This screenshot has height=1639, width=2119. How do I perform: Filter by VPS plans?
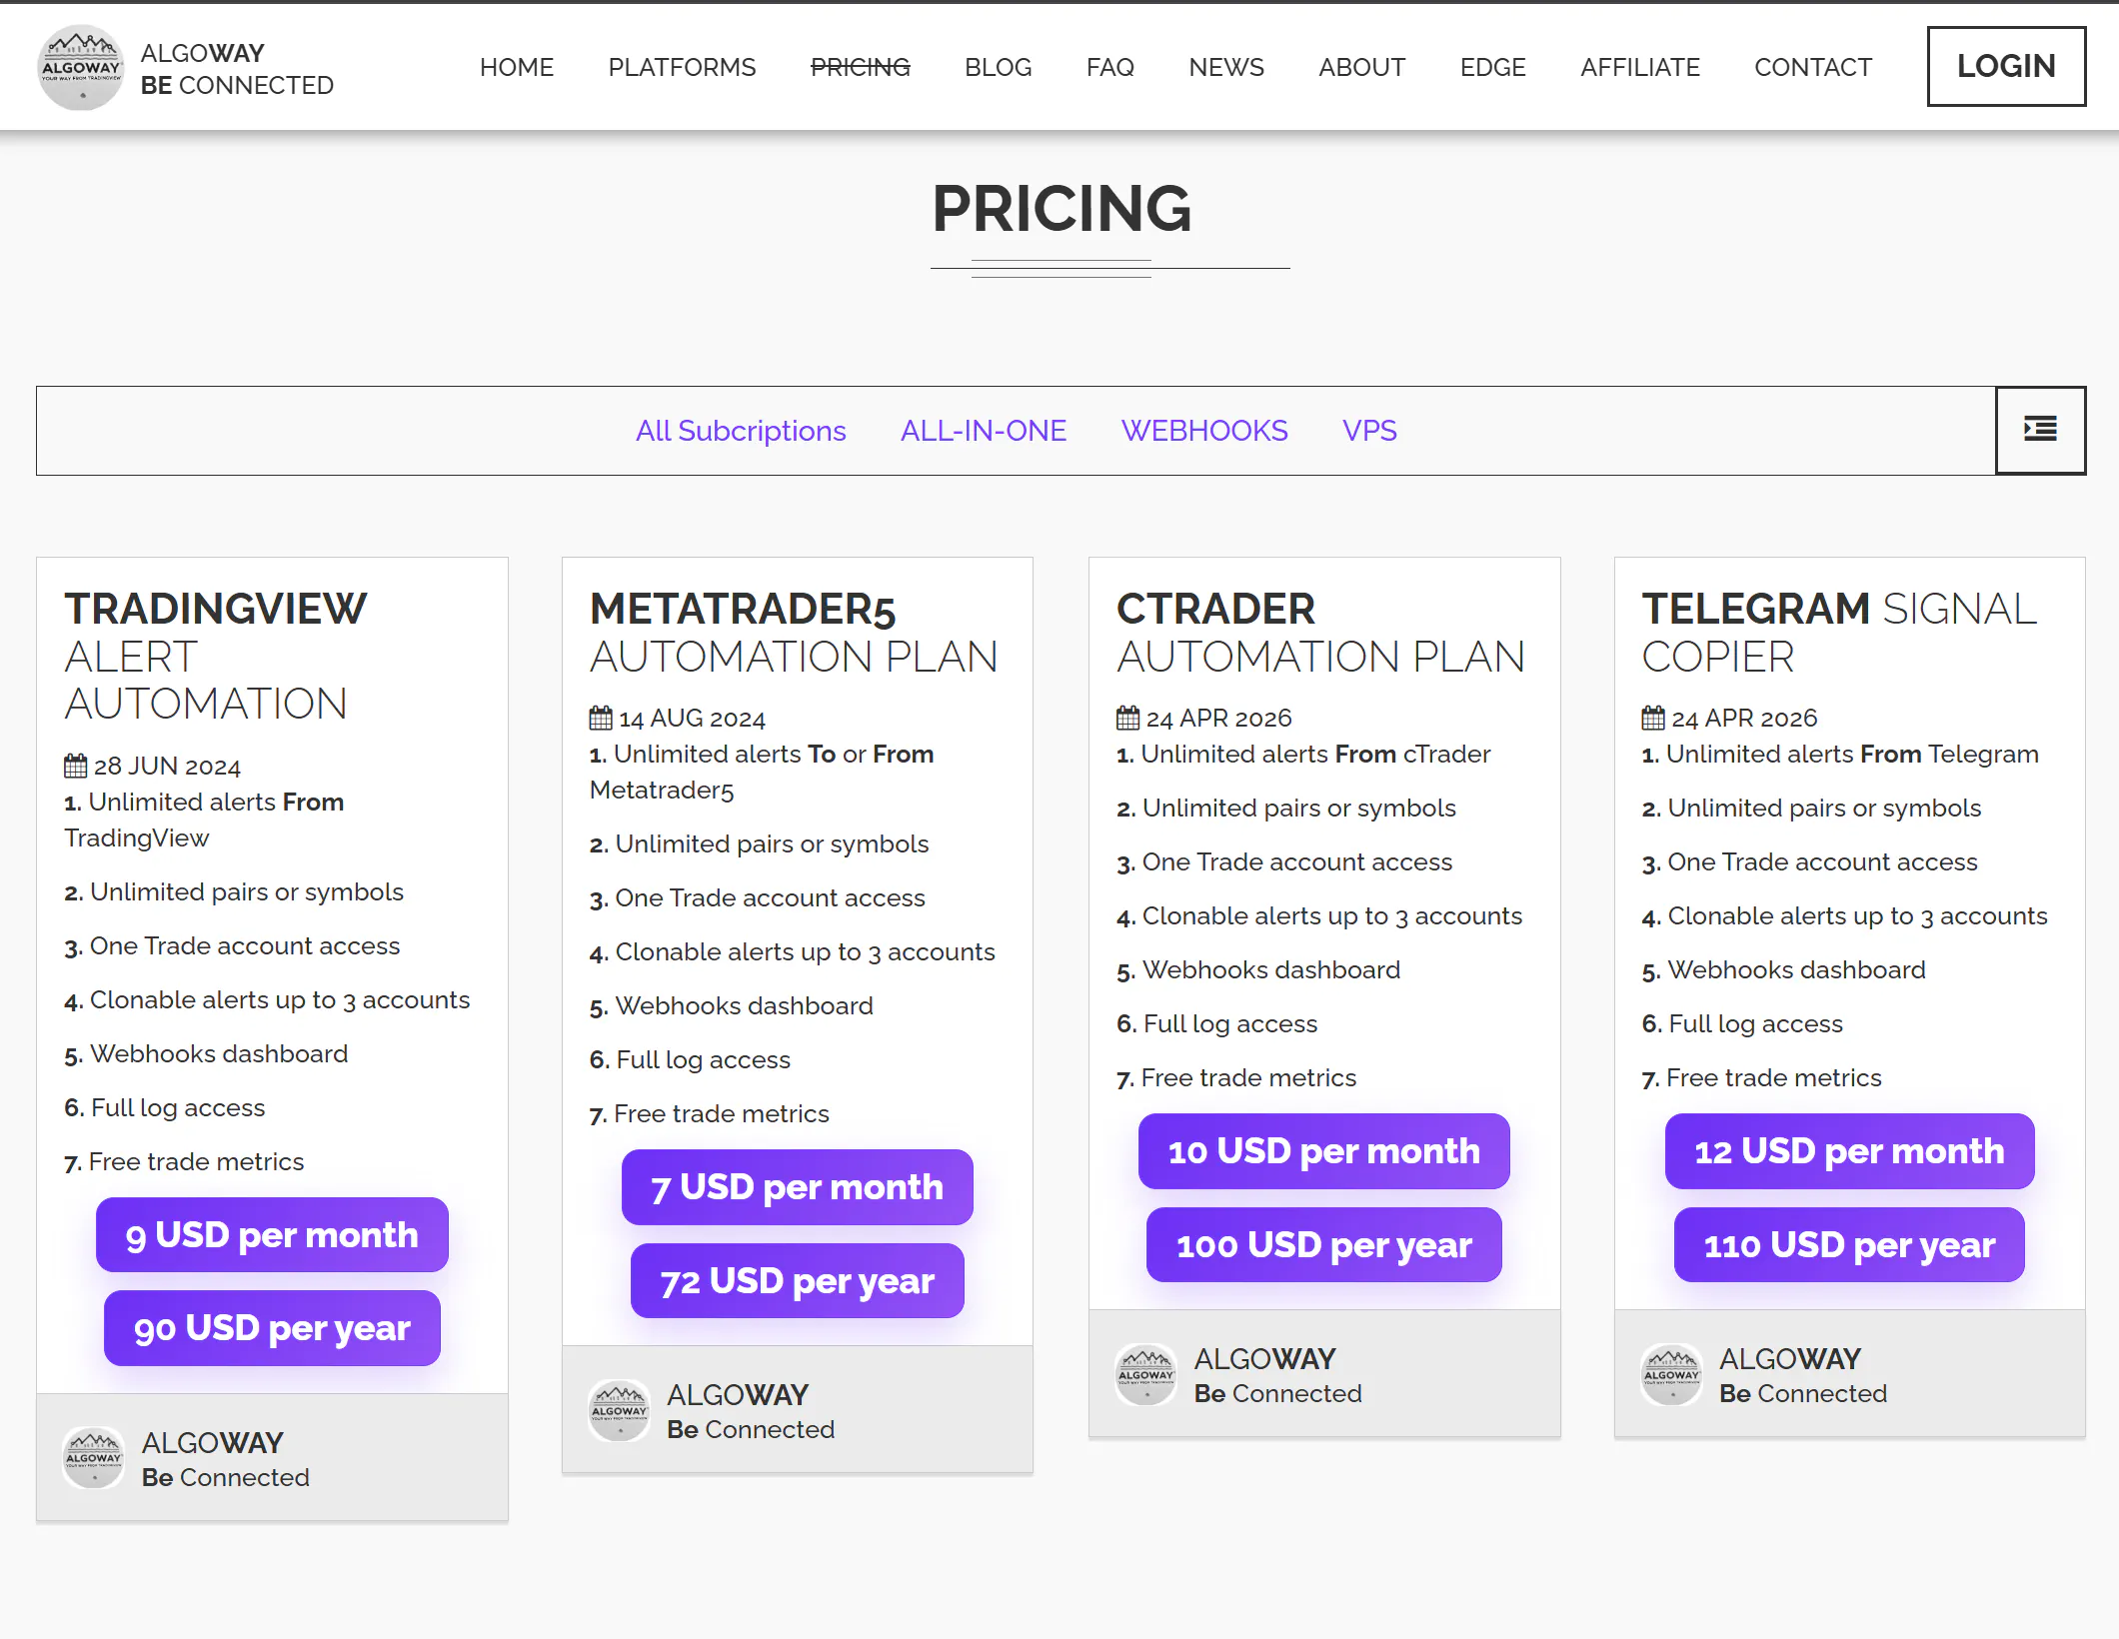pyautogui.click(x=1369, y=431)
